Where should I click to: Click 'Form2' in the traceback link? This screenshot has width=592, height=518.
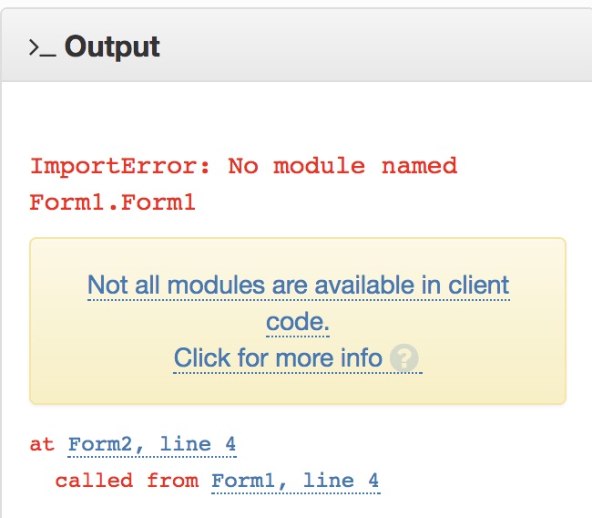(x=99, y=444)
